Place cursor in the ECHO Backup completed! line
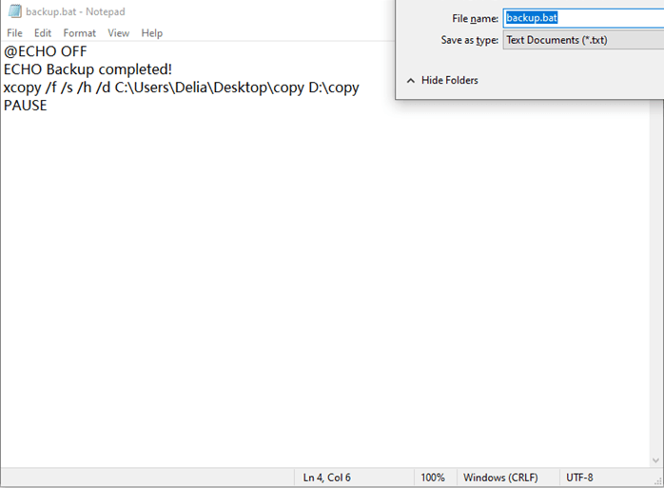Image resolution: width=664 pixels, height=488 pixels. click(88, 69)
